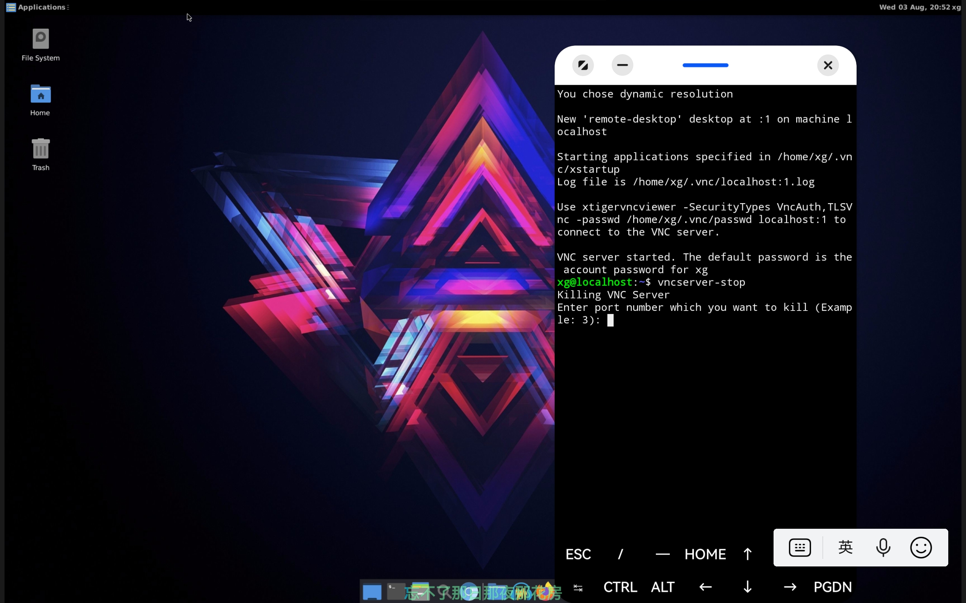Tap the HOME key in the terminal key bar
The image size is (966, 603).
coord(705,554)
